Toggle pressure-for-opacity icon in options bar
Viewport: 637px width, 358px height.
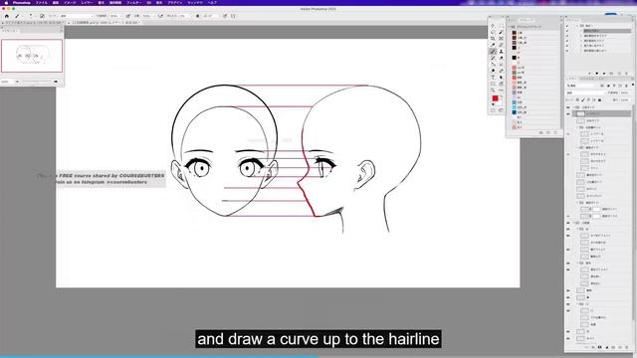[127, 16]
